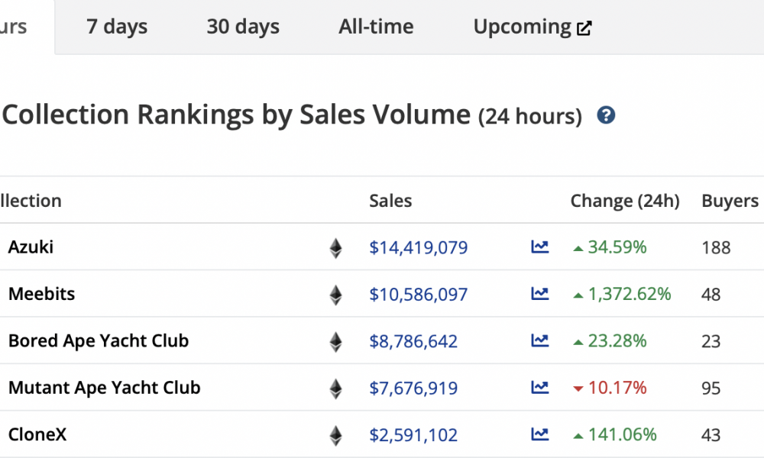Click the Collection Rankings by Sales Volume heading

pos(236,114)
